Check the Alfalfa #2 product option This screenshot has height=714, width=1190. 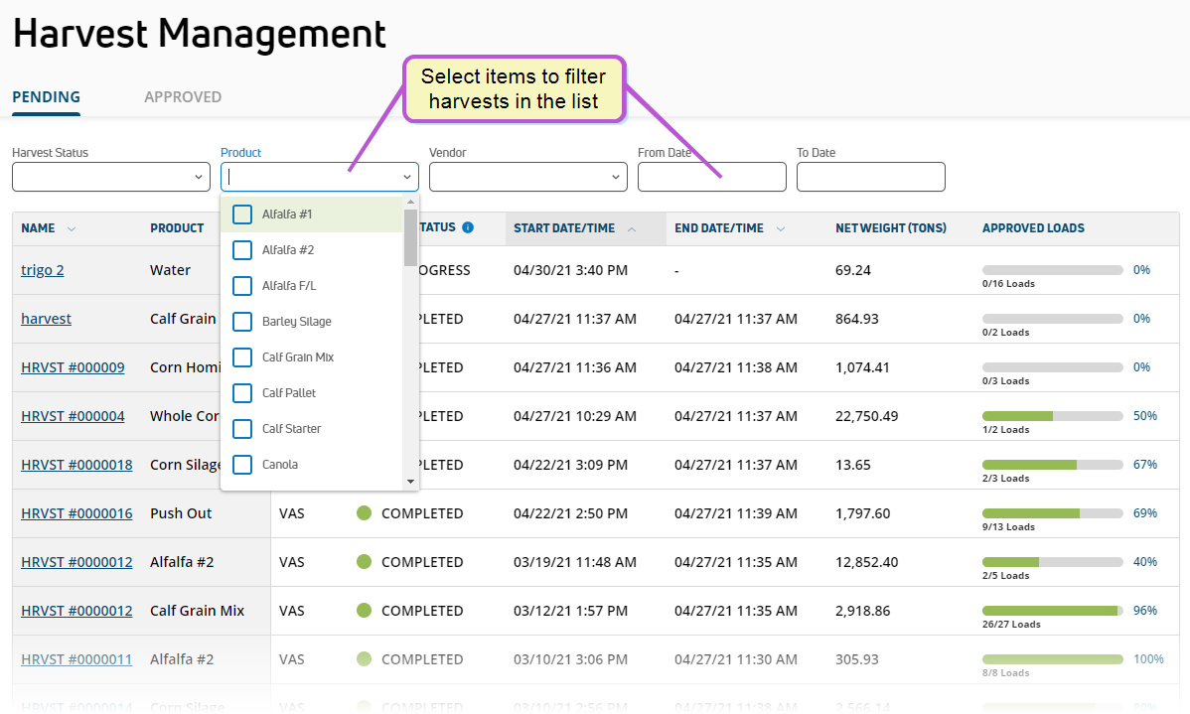pyautogui.click(x=242, y=249)
